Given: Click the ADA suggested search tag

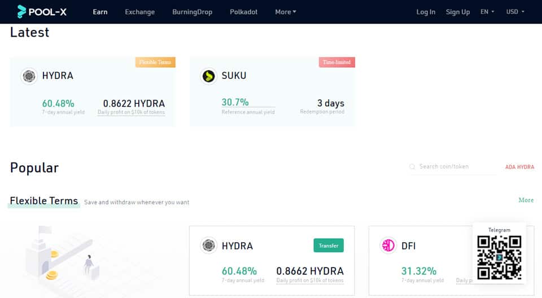Looking at the screenshot, I should 510,167.
